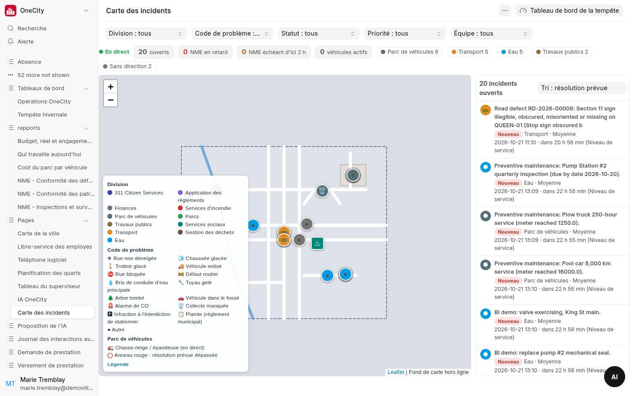Open the AI assistant round button
634x396 pixels.
[x=615, y=377]
